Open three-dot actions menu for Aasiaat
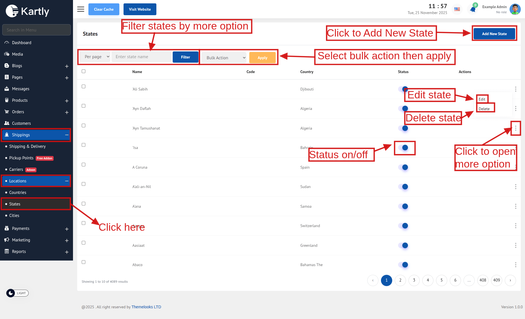The height and width of the screenshot is (319, 525). click(x=515, y=245)
